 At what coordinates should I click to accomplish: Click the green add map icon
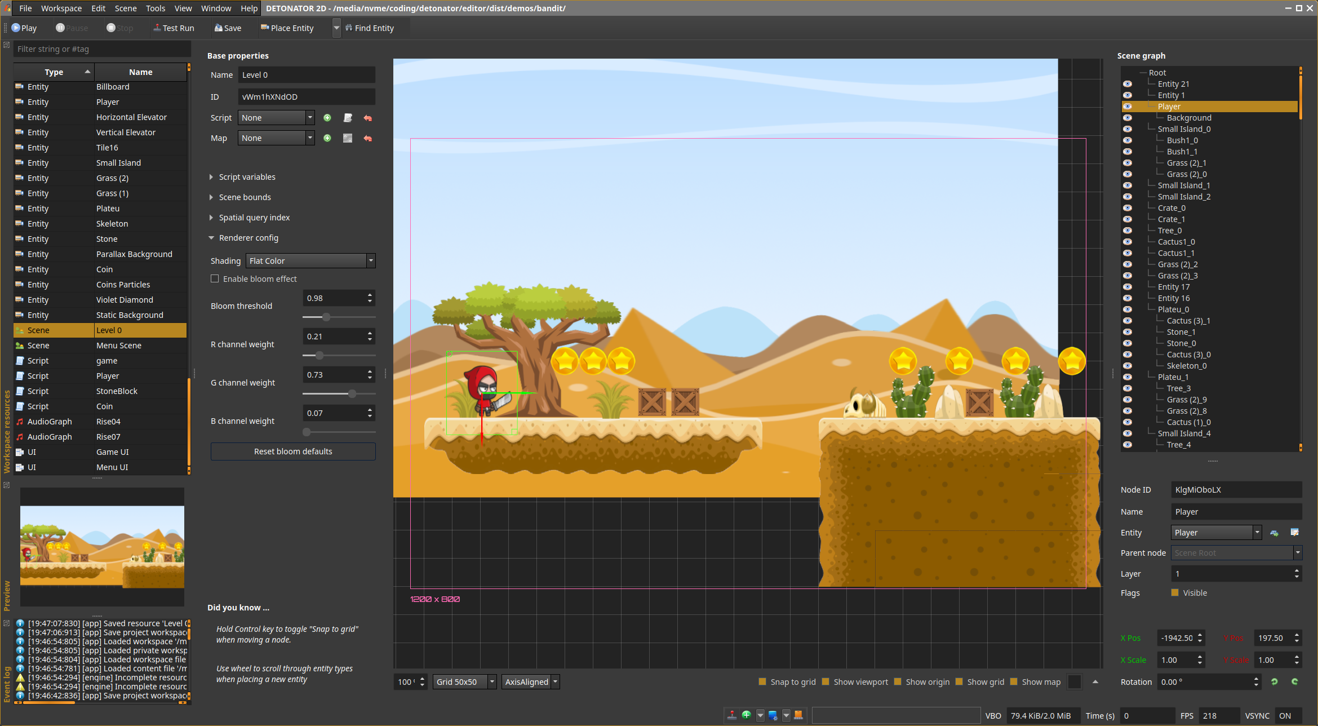click(x=327, y=138)
